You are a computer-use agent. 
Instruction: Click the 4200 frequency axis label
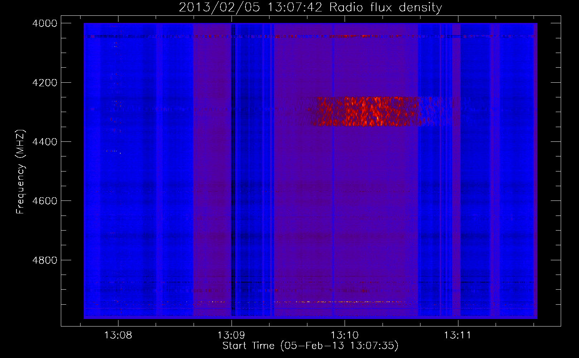click(x=45, y=83)
